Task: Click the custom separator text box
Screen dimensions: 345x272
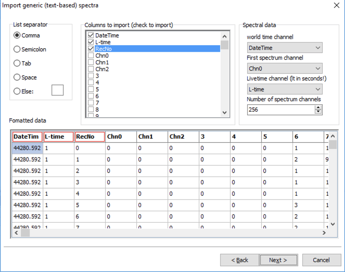Action: coord(57,90)
